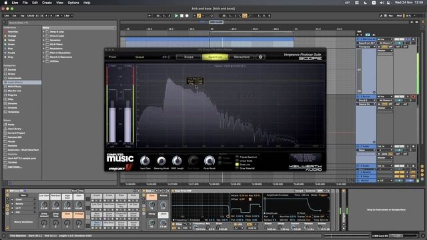The height and width of the screenshot is (240, 427).
Task: Start playback with the green Play button
Action: 176,16
